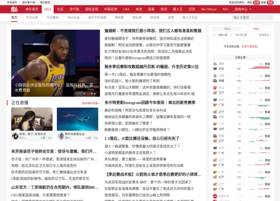Open the 游戏中心 dropdown menu

pyautogui.click(x=243, y=9)
